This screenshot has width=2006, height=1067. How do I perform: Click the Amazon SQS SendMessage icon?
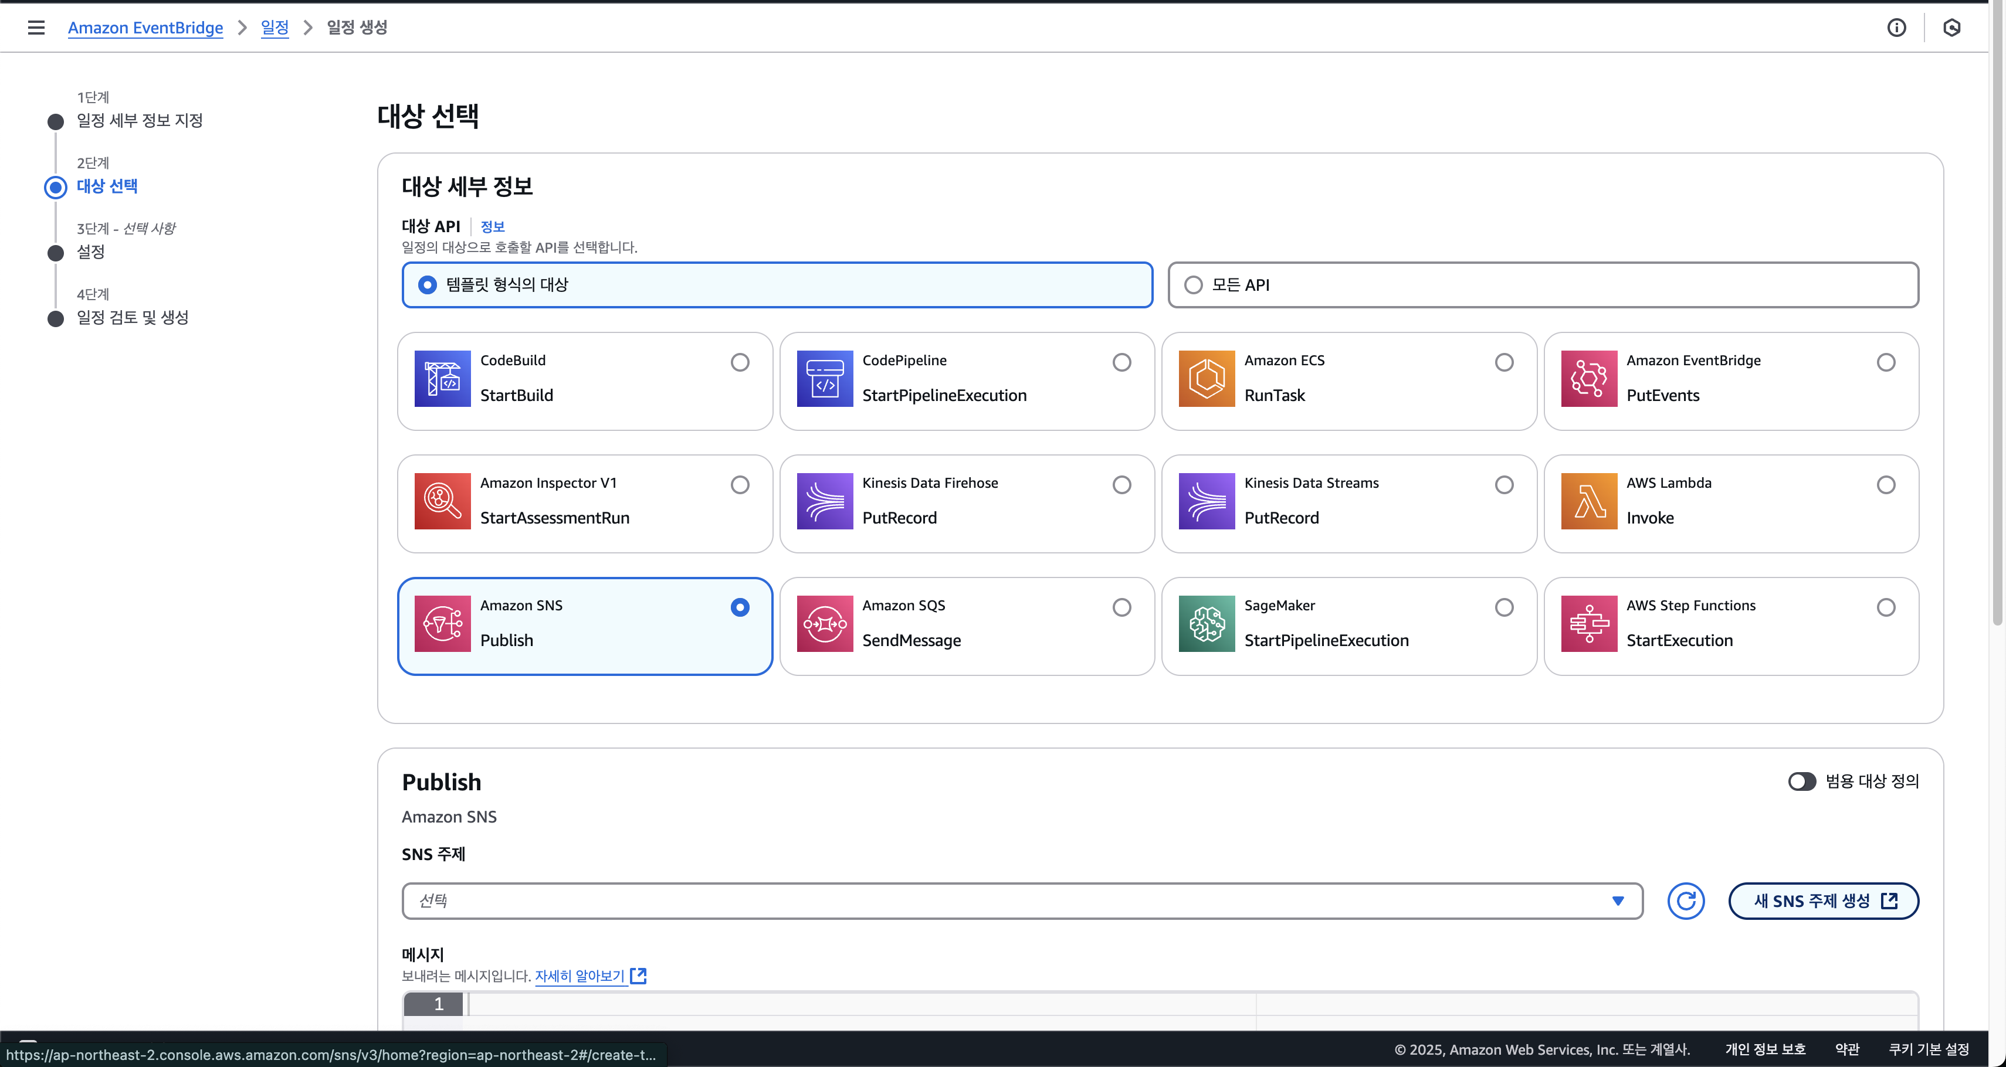825,623
